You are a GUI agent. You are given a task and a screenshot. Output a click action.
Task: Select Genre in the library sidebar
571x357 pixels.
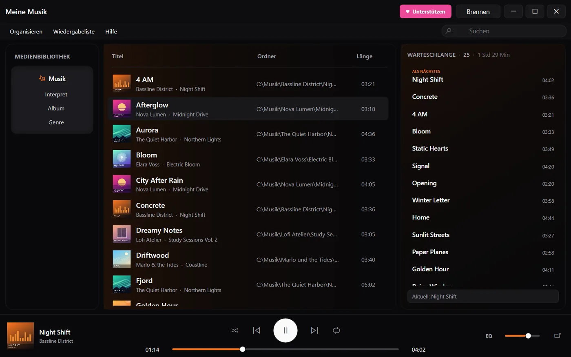pos(56,122)
